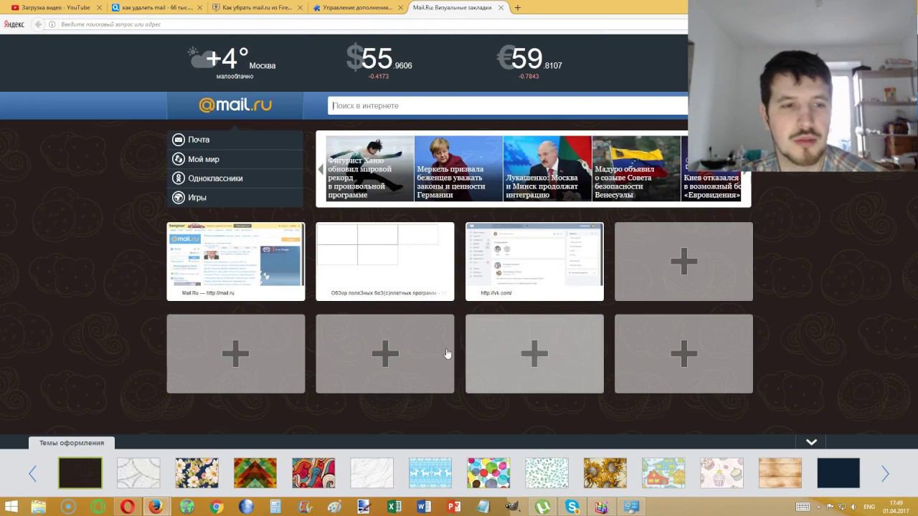
Task: Choose the cupcakes theme
Action: click(x=721, y=473)
